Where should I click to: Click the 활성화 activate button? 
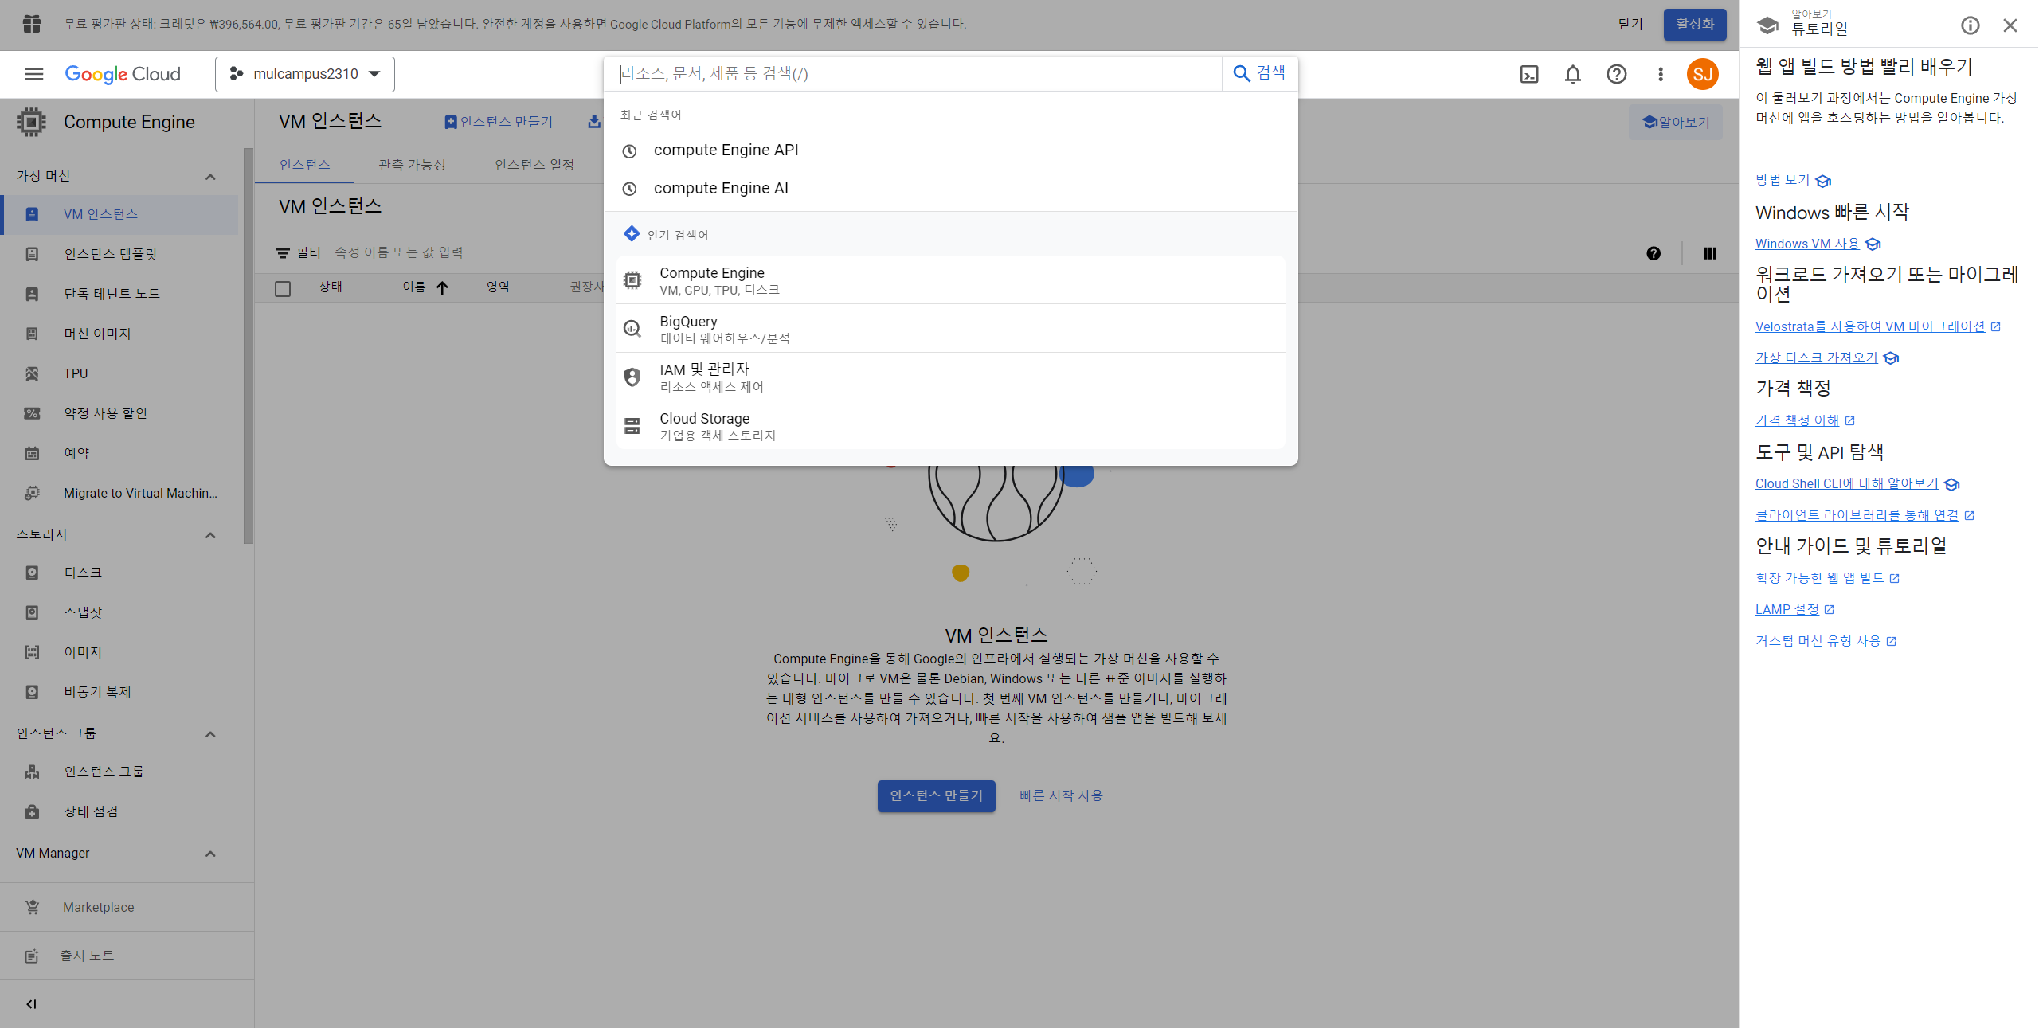coord(1694,24)
